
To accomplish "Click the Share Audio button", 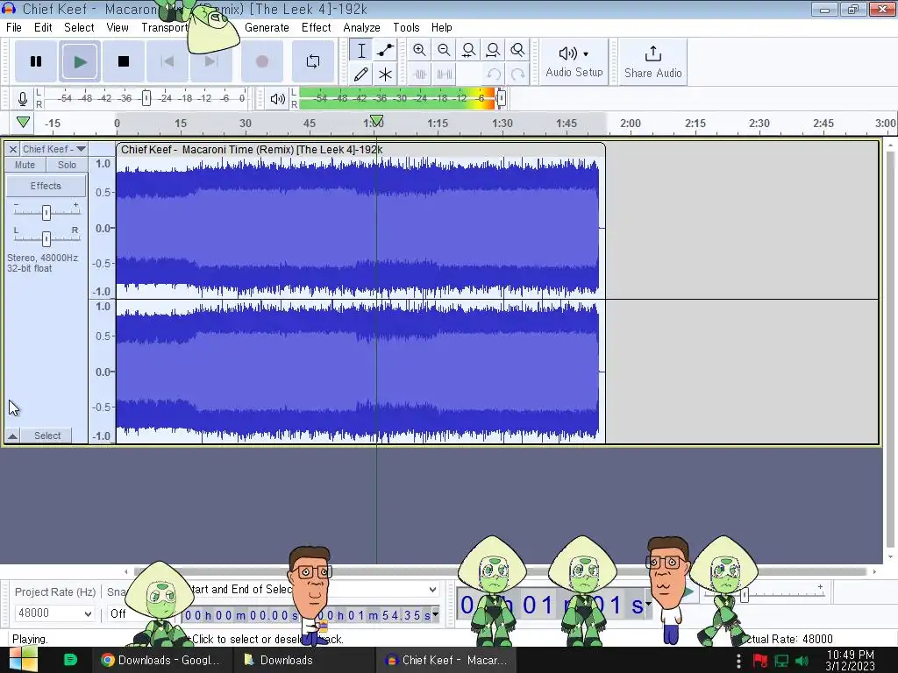I will [652, 62].
